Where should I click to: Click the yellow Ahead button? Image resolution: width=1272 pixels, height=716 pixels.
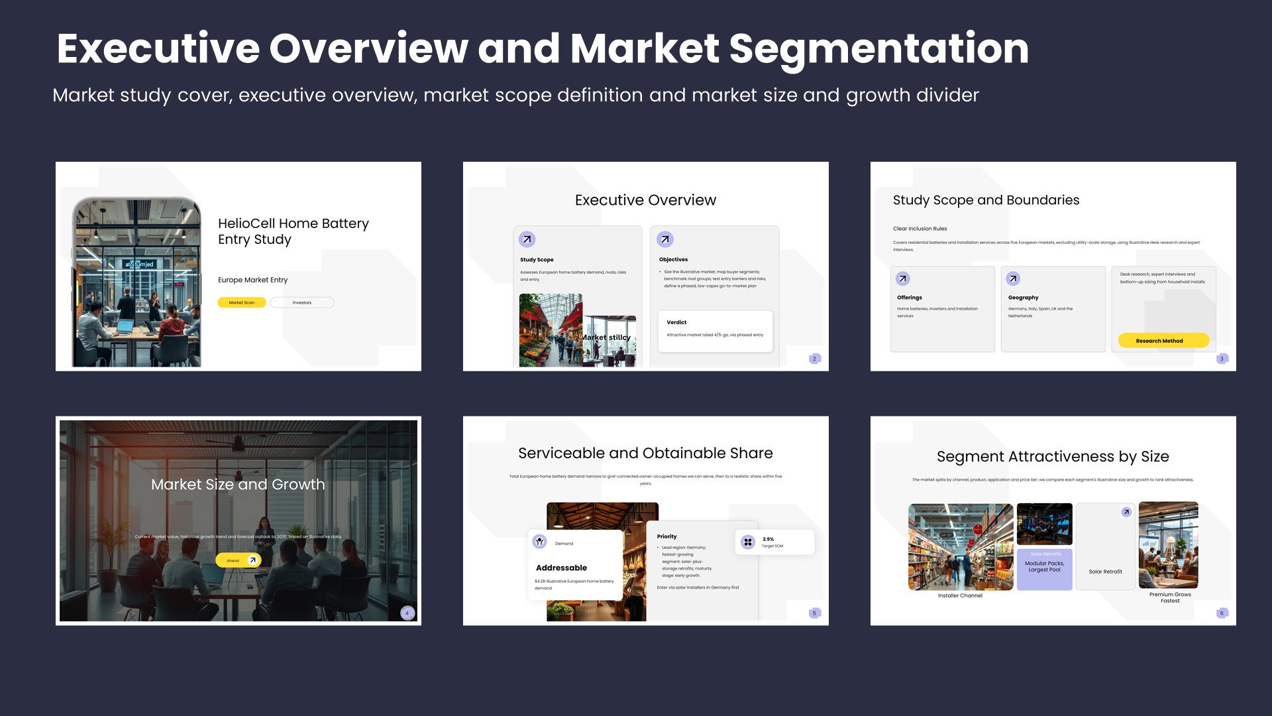pos(238,560)
